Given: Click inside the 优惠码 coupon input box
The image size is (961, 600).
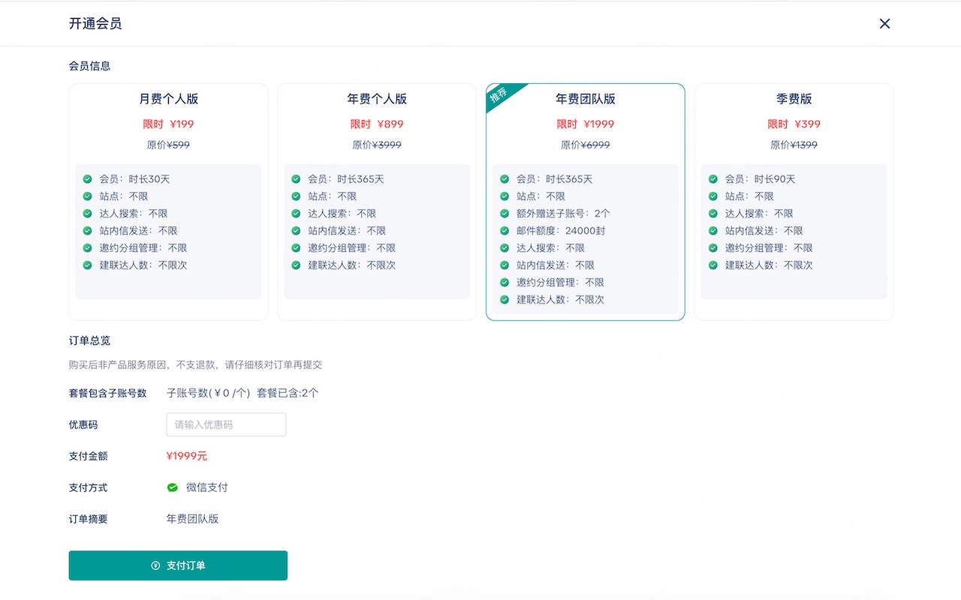Looking at the screenshot, I should click(x=225, y=424).
